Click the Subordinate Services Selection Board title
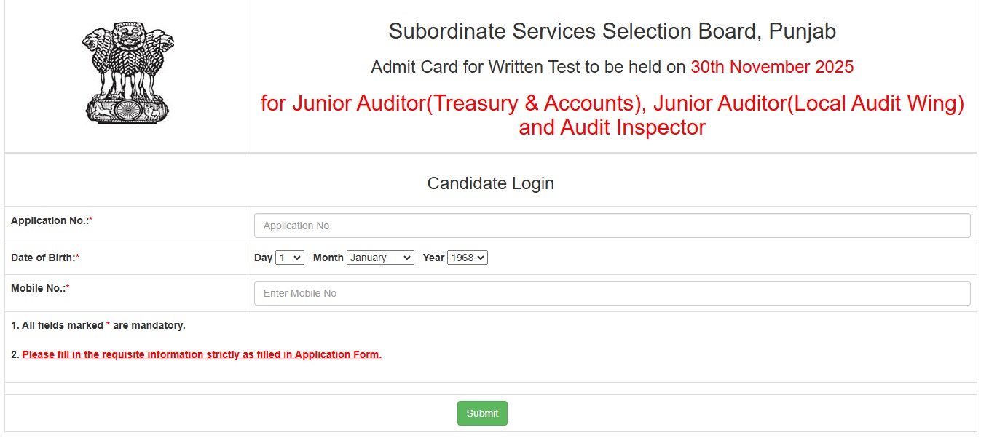This screenshot has height=446, width=981. click(613, 31)
